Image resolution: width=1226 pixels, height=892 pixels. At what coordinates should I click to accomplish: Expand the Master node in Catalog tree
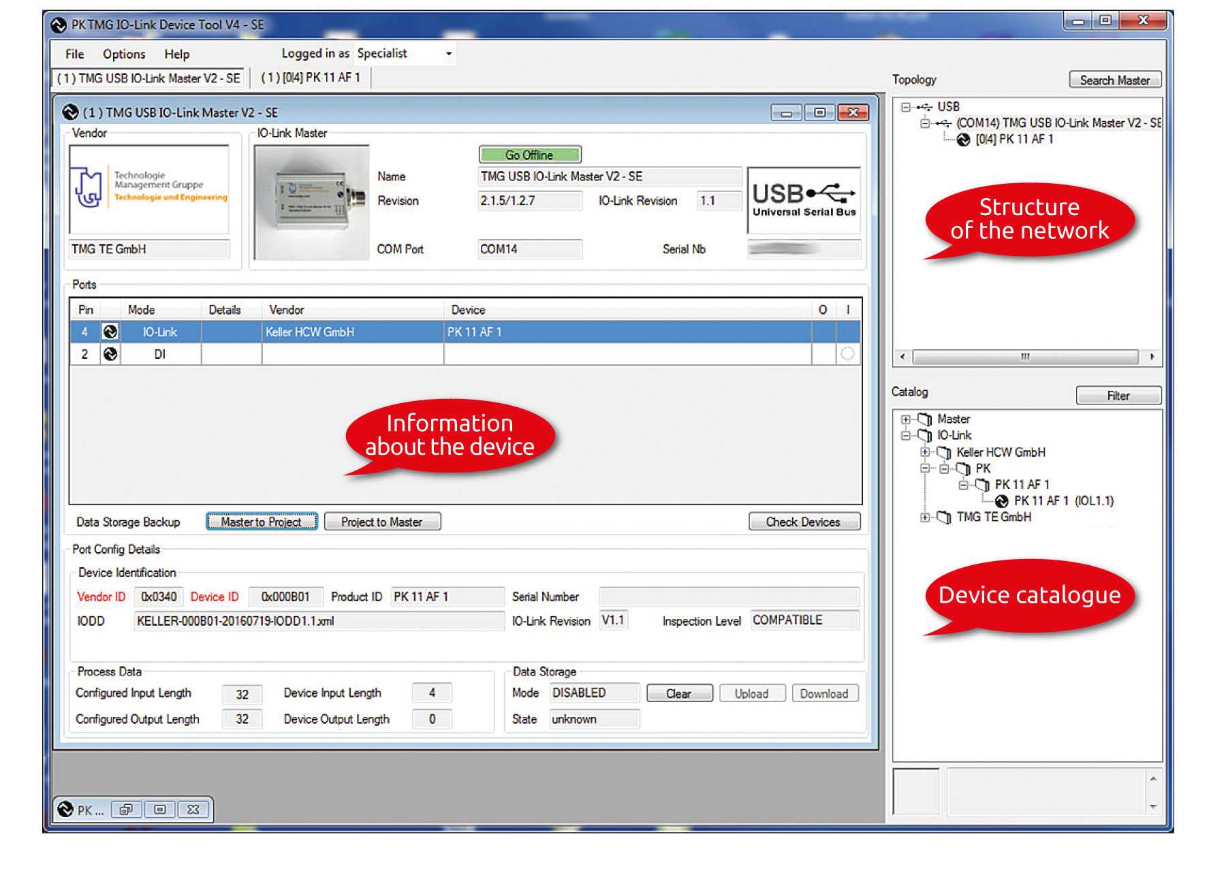905,419
